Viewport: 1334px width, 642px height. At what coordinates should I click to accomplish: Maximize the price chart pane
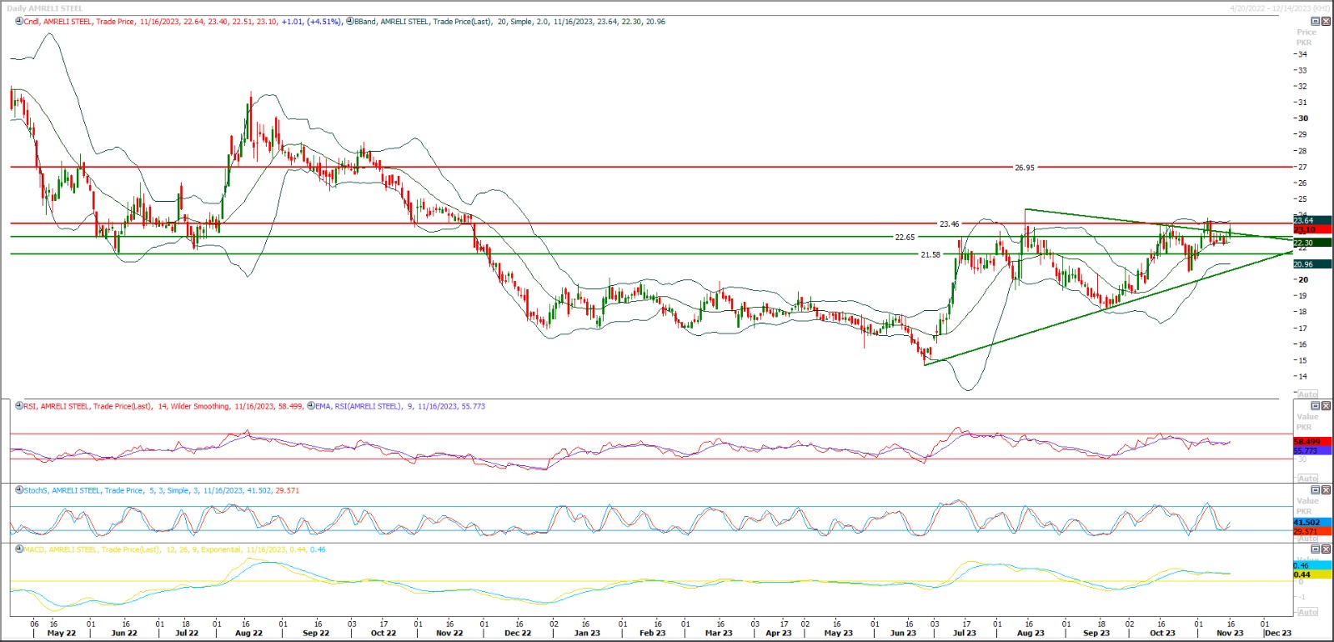pos(1316,22)
